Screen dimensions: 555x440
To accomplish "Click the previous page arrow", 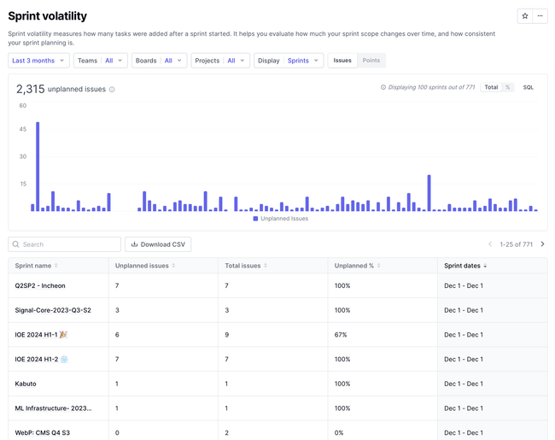I will (490, 244).
